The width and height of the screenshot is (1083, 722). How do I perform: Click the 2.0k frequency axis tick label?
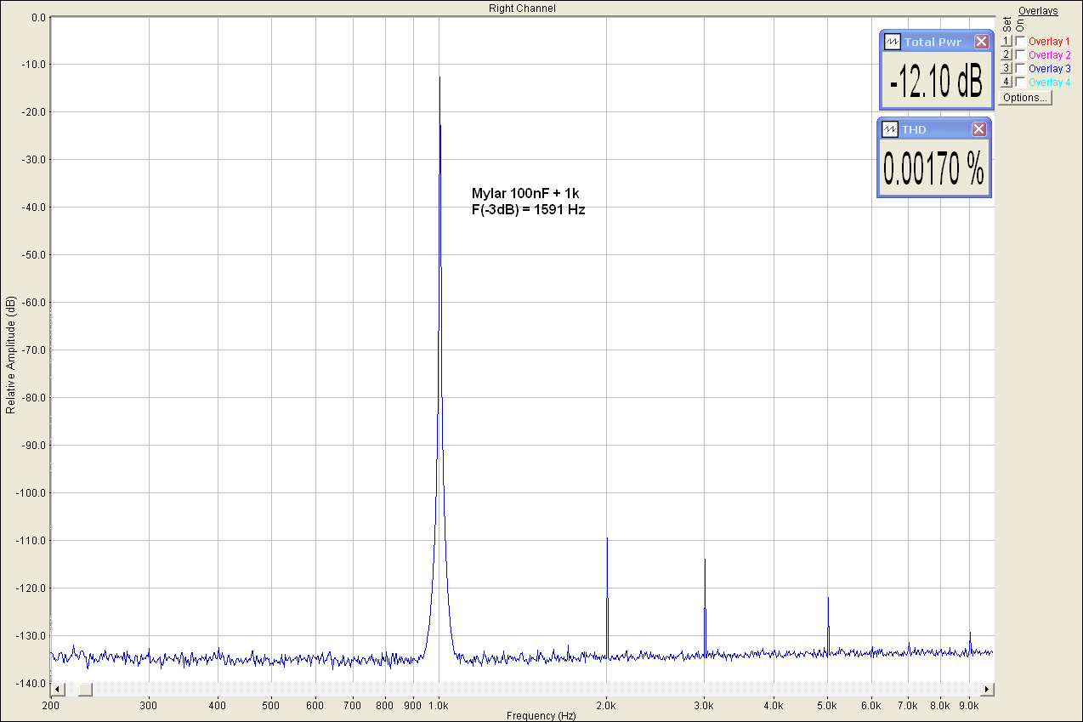tap(606, 705)
